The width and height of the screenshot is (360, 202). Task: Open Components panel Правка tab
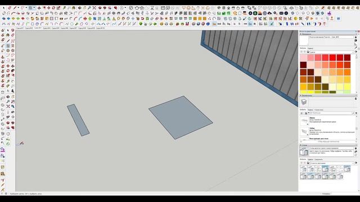click(x=310, y=110)
